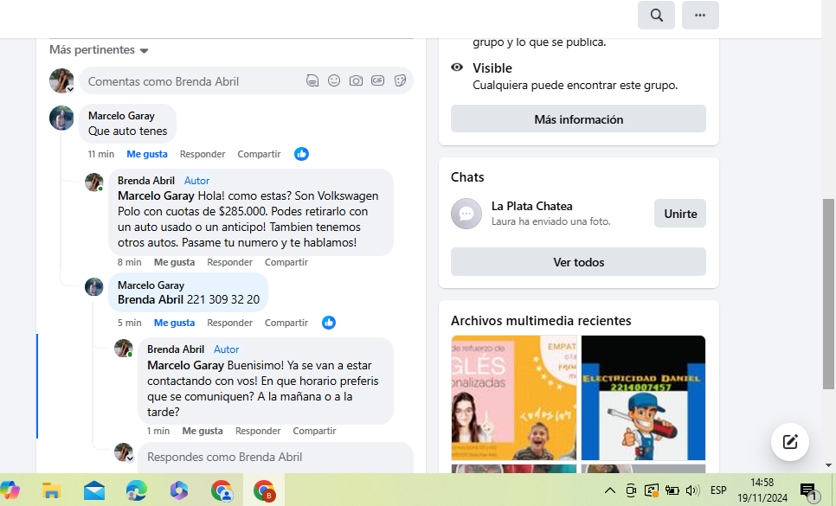Click the '8 min' reply timestamp
The image size is (836, 506).
tap(130, 262)
